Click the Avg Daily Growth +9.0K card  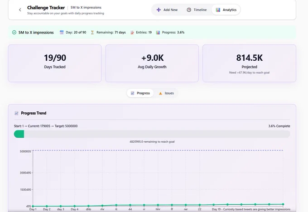click(152, 63)
